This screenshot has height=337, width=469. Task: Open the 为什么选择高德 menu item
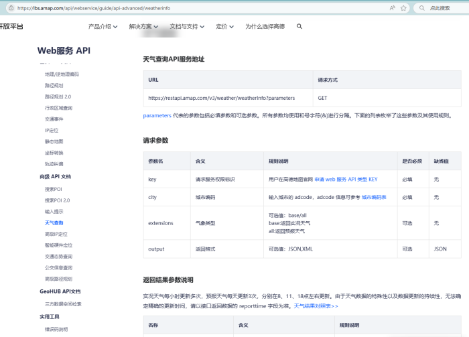click(x=265, y=27)
